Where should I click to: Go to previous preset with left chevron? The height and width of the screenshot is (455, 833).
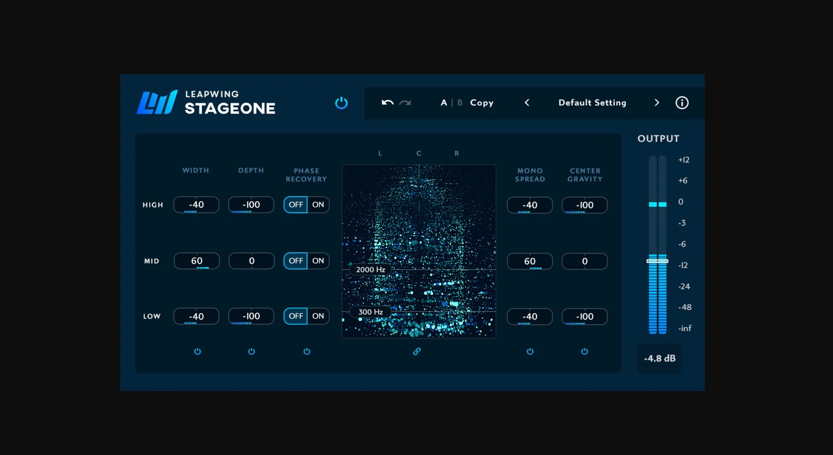(527, 103)
